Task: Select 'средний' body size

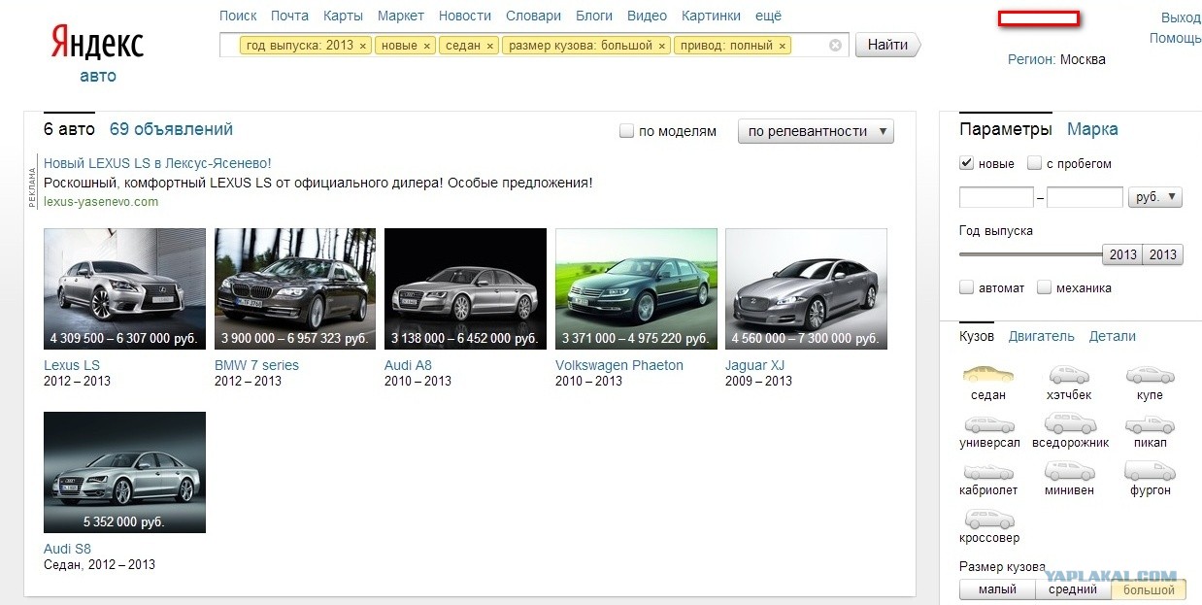Action: point(1073,589)
